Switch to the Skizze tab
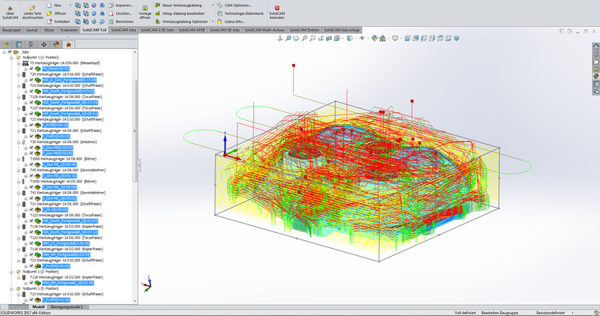Viewport: 600px width, 316px height. [49, 30]
